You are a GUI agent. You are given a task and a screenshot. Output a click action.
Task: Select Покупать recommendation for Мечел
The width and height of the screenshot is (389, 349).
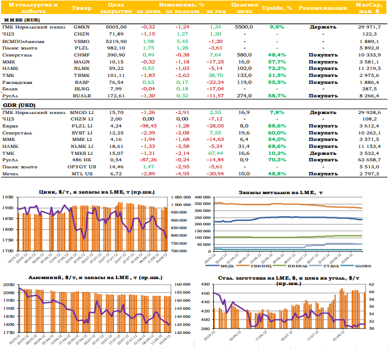pos(323,174)
